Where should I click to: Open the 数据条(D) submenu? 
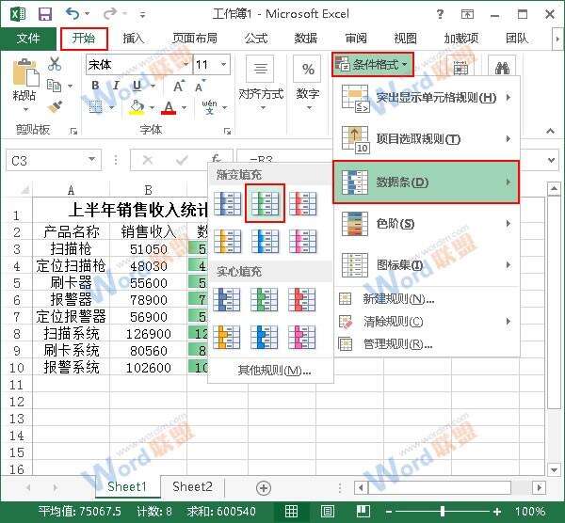point(427,182)
